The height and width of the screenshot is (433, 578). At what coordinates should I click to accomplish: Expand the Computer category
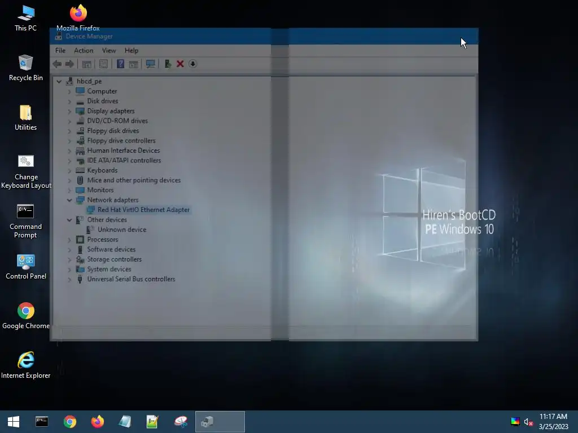69,91
